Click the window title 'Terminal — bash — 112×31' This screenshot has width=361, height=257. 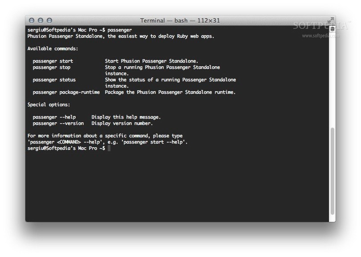(180, 21)
